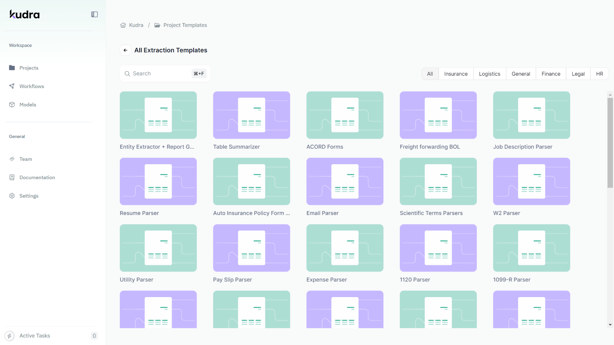Open Projects from the sidebar folder icon

pos(12,68)
